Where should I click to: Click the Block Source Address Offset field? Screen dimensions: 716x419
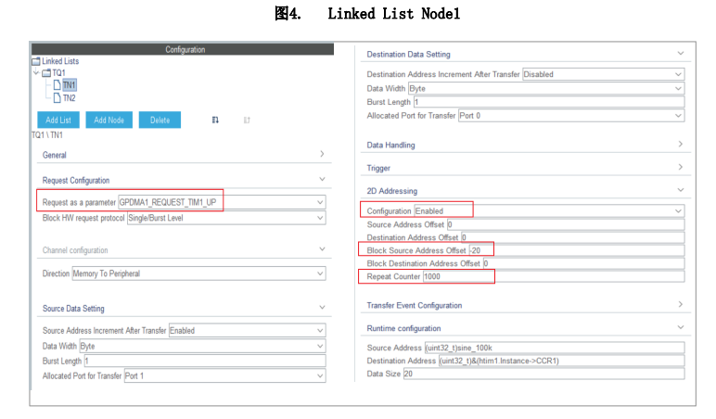(577, 250)
